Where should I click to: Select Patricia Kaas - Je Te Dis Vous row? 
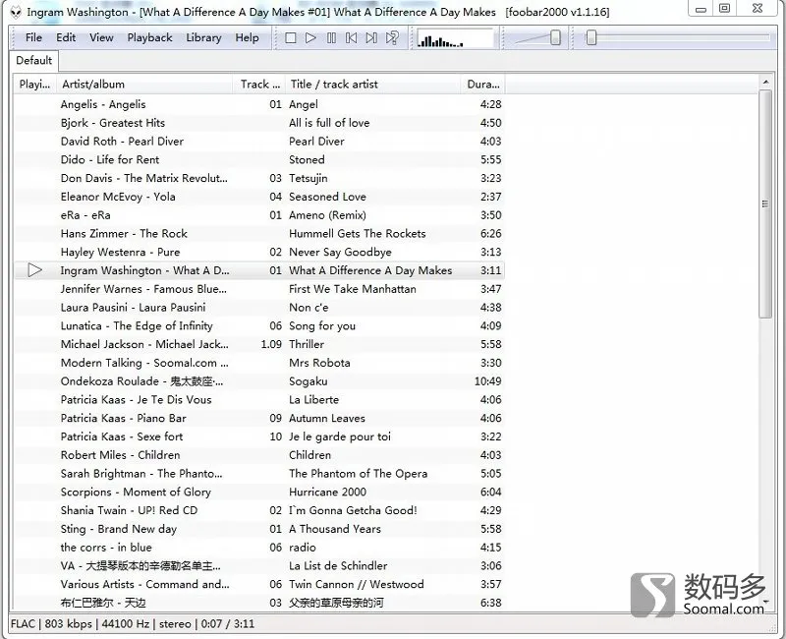(259, 400)
